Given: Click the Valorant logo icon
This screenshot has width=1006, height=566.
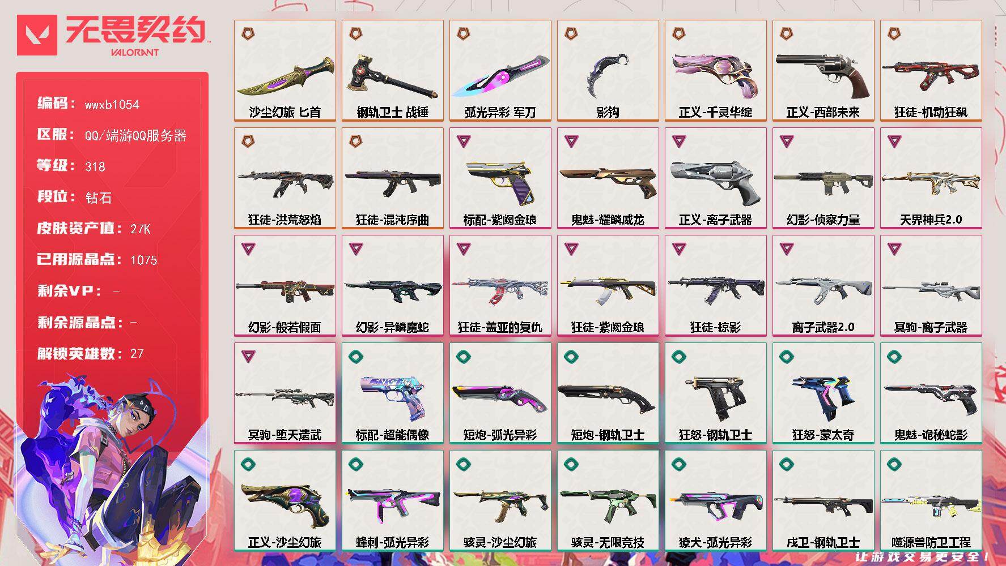Looking at the screenshot, I should tap(37, 35).
